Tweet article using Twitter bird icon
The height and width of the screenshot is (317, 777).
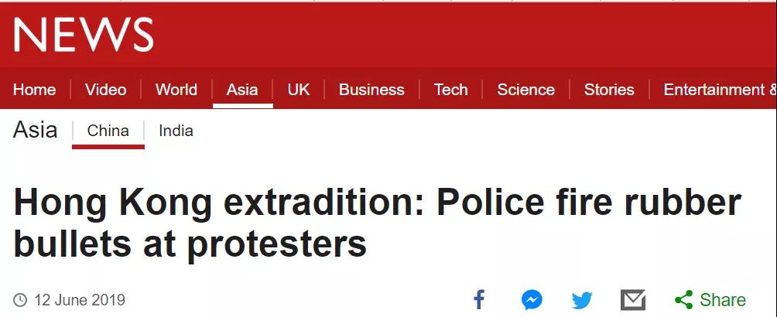coord(582,300)
